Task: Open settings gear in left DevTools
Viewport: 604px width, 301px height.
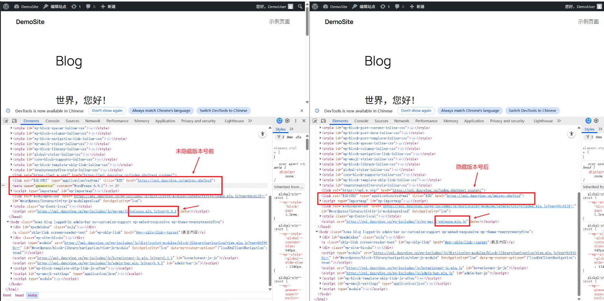Action: click(x=287, y=121)
